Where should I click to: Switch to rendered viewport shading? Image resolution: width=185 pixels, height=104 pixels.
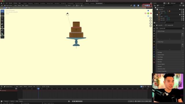[x=149, y=5]
